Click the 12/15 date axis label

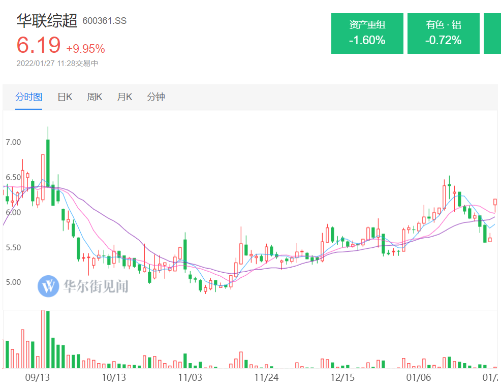pos(342,378)
